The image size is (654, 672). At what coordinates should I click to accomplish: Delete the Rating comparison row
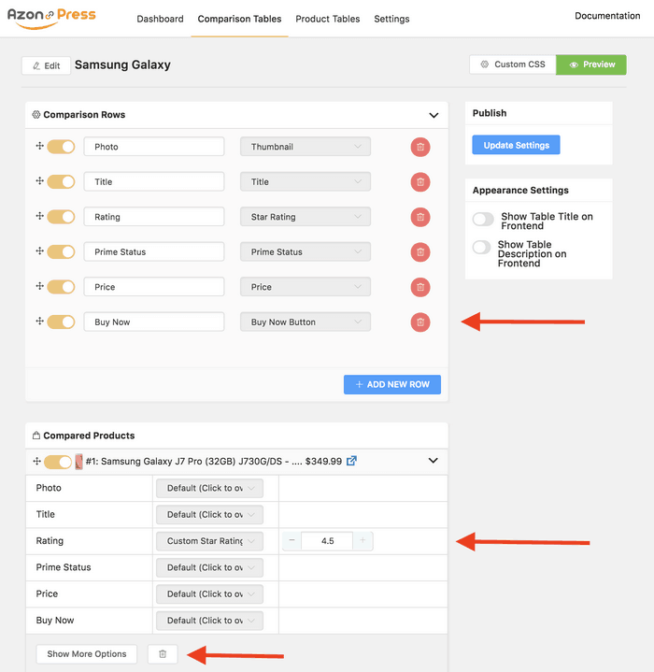(x=420, y=217)
